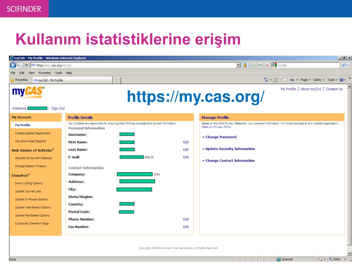Open the Page dropdown in the command bar

(305, 80)
